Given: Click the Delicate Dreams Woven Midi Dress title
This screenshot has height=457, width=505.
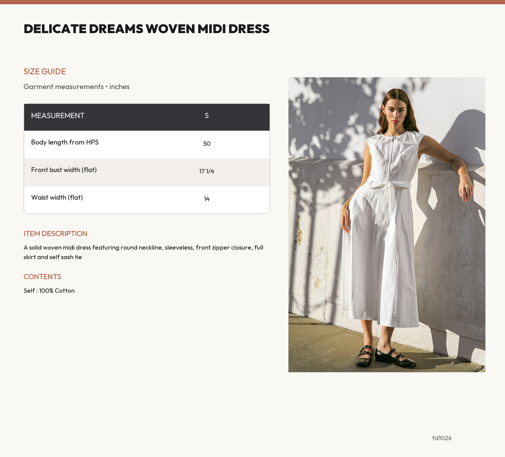Looking at the screenshot, I should pos(146,29).
